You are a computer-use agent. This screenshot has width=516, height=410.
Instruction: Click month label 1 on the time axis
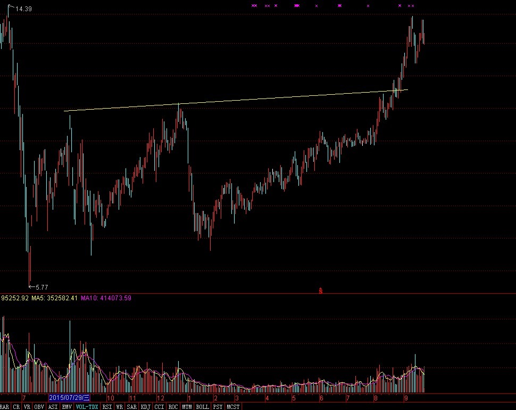point(189,398)
